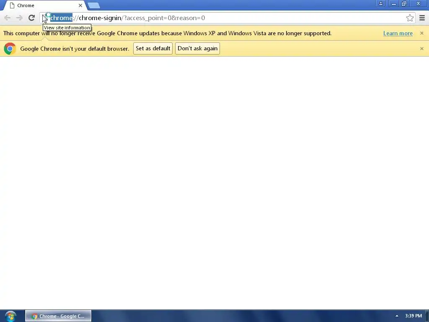Click the back navigation arrow
This screenshot has height=322, width=429.
tap(8, 18)
